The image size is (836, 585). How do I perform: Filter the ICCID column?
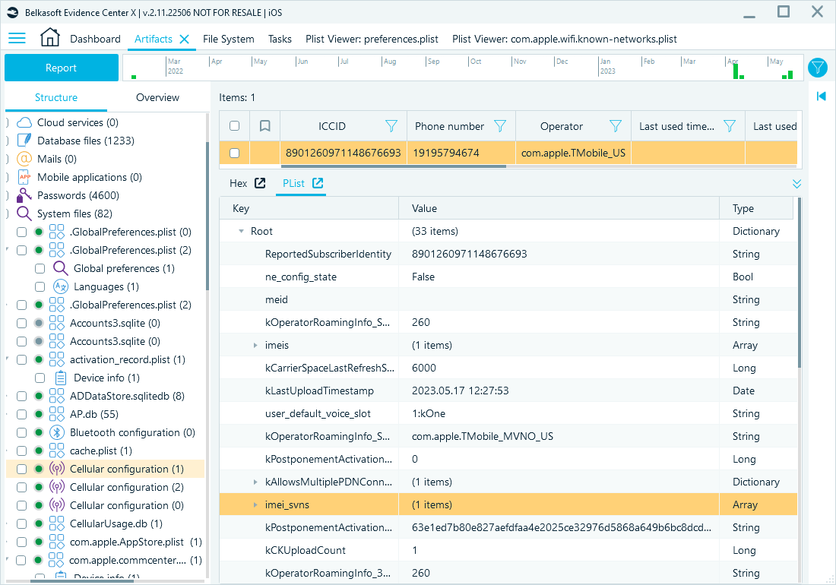391,126
